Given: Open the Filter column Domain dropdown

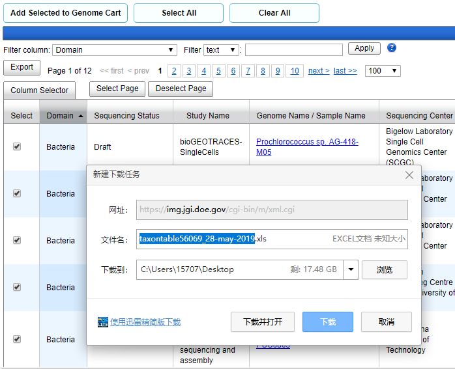Looking at the screenshot, I should tap(115, 50).
